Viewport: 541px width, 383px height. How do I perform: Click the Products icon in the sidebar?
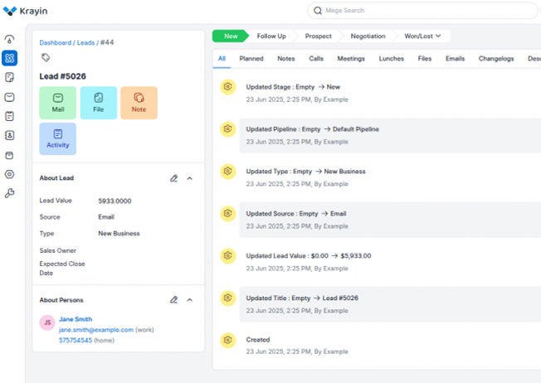pos(9,155)
